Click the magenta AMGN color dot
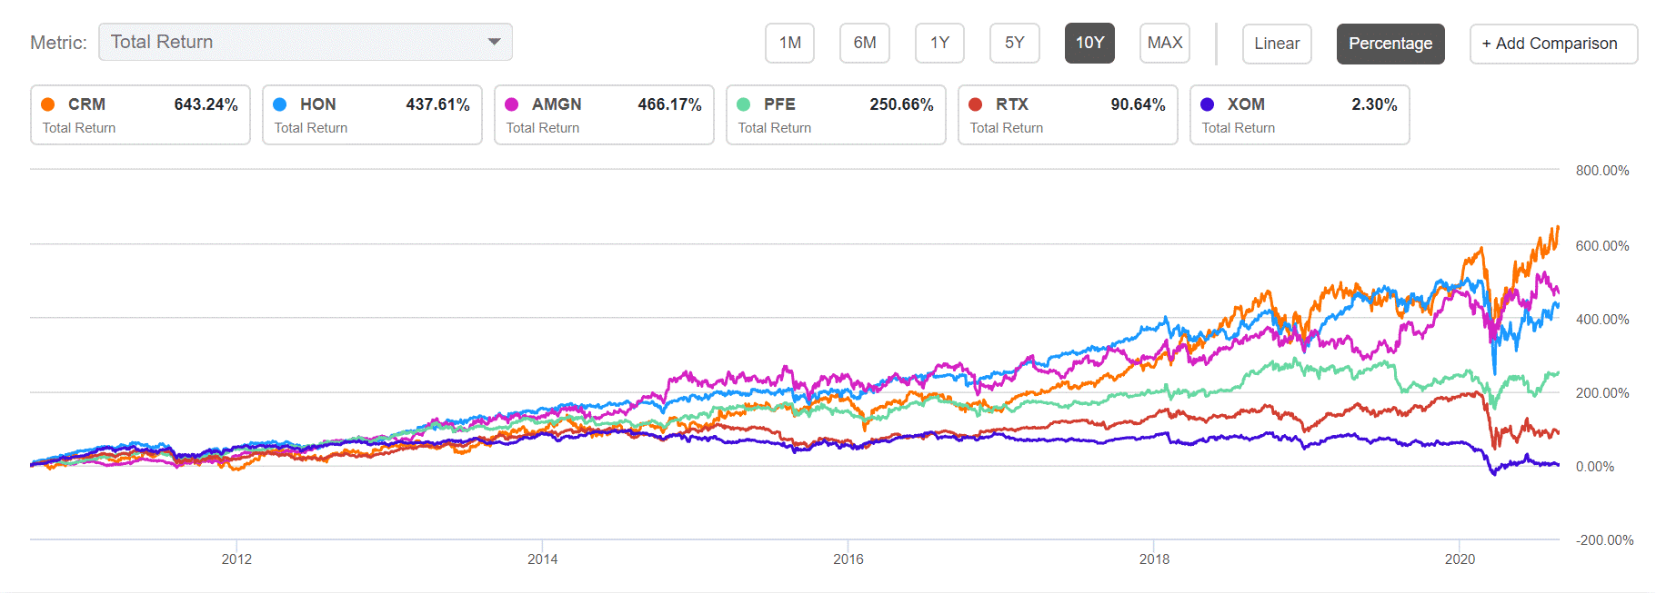 tap(512, 104)
